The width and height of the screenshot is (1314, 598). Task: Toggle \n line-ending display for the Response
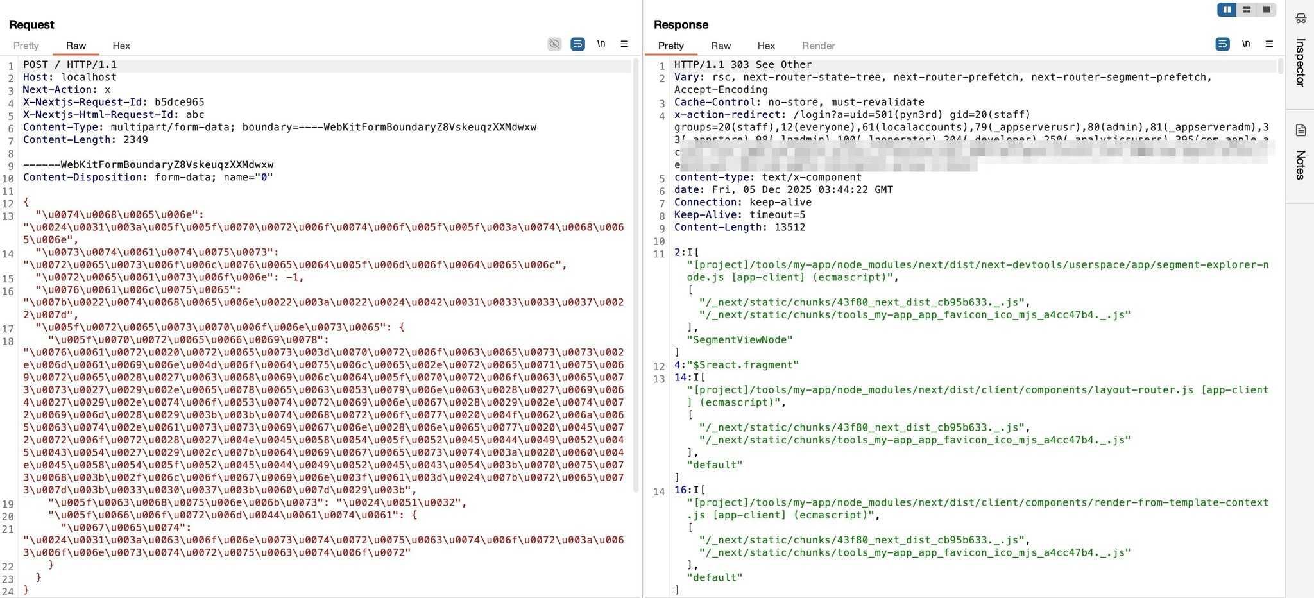pos(1246,44)
